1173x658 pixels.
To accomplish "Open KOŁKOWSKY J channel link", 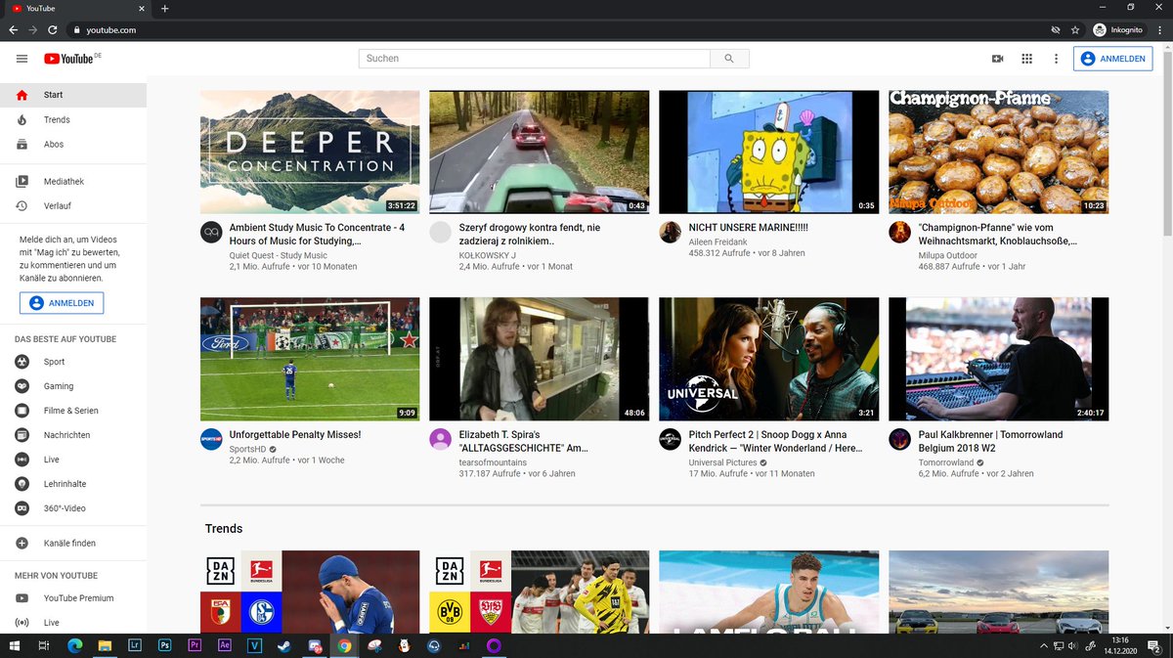I will click(488, 255).
